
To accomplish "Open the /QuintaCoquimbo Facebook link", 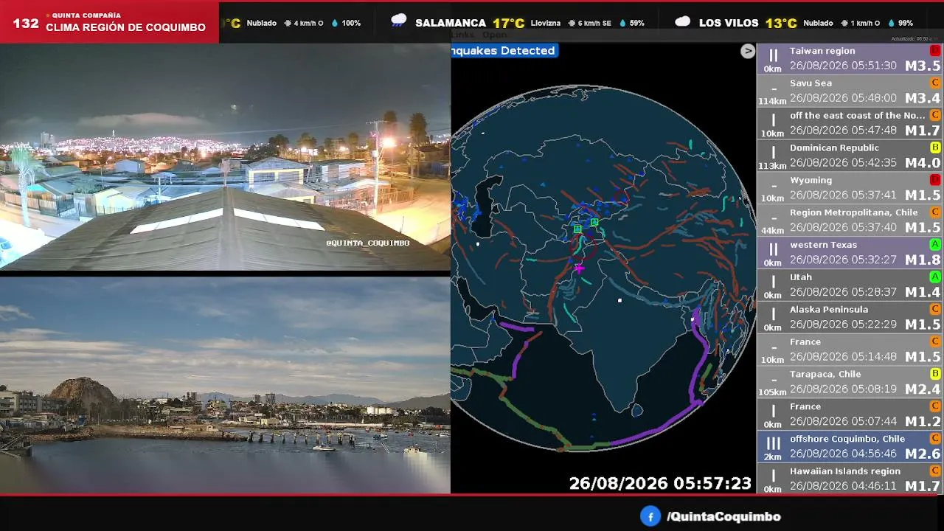I will point(723,517).
